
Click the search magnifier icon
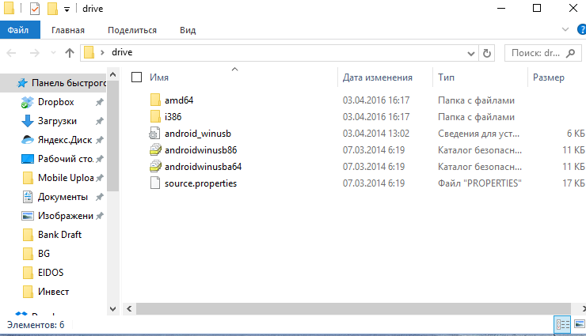point(570,53)
